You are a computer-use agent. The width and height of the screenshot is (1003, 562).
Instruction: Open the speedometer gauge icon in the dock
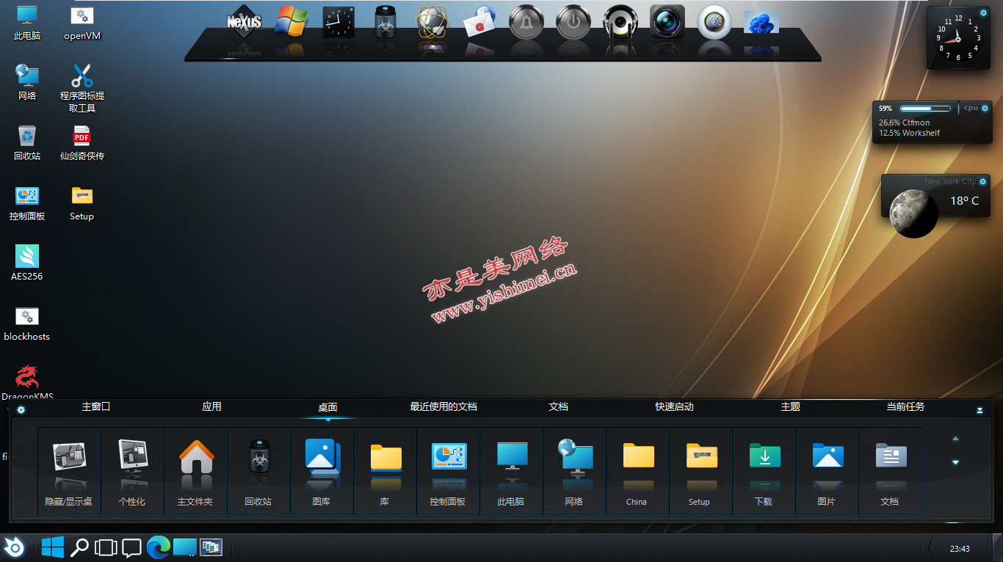714,22
